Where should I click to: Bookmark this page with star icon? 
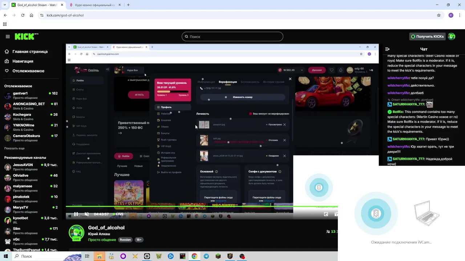439,15
